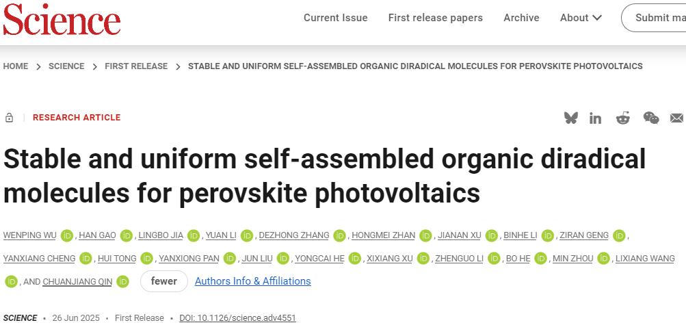Open Chuanjiang Qin's ORCID iD icon
This screenshot has width=686, height=325.
pos(122,281)
